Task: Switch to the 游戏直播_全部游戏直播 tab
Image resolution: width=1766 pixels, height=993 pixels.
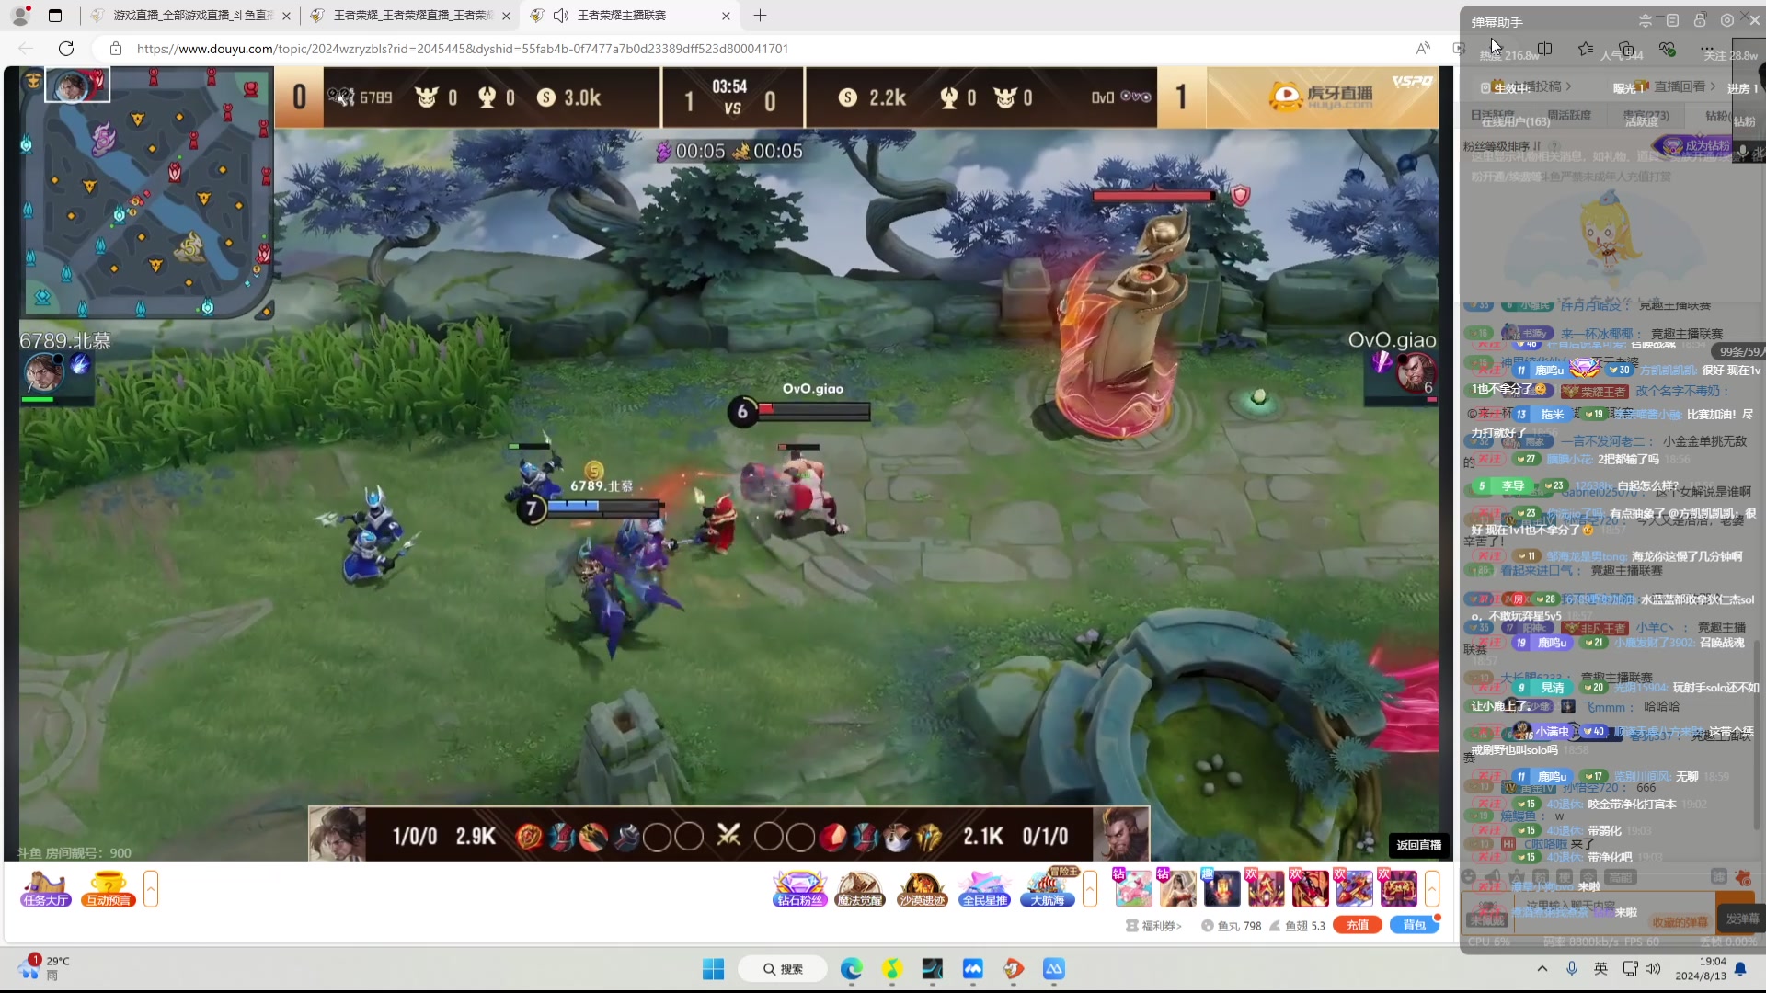Action: pyautogui.click(x=191, y=16)
